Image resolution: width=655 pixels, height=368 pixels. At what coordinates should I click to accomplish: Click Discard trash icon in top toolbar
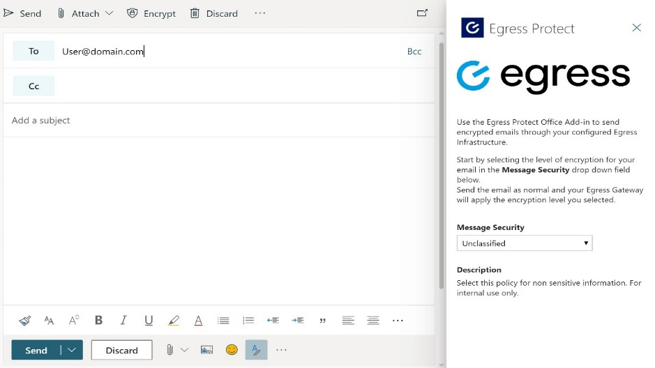(x=195, y=13)
